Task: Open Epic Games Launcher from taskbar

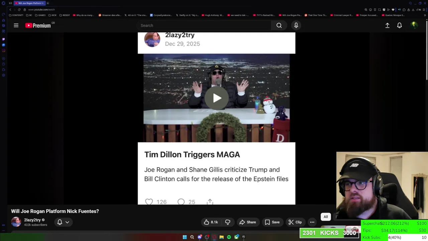Action: tap(243, 237)
